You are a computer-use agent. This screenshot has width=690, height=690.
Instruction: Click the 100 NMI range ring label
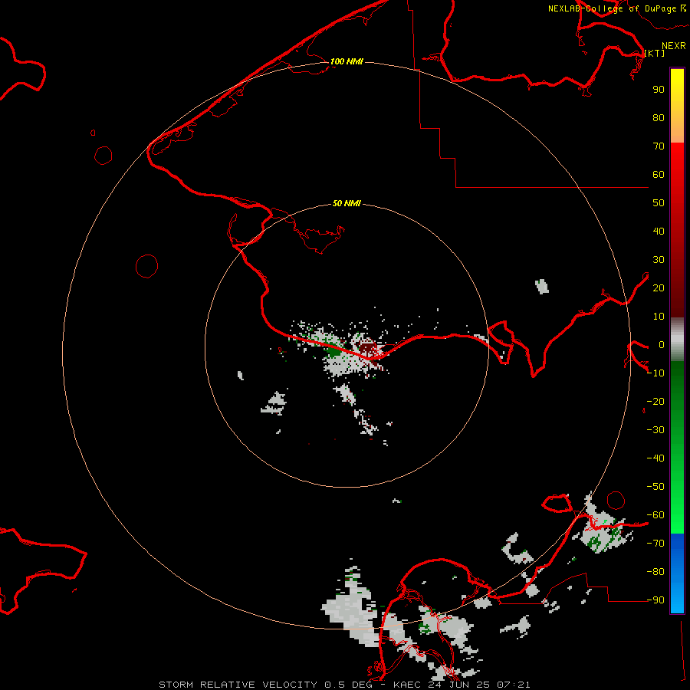(x=347, y=61)
